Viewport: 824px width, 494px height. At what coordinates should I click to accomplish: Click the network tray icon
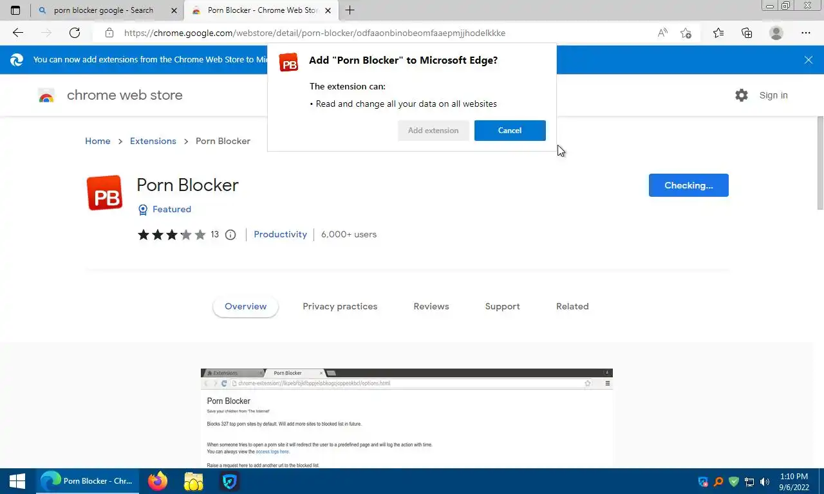[749, 482]
